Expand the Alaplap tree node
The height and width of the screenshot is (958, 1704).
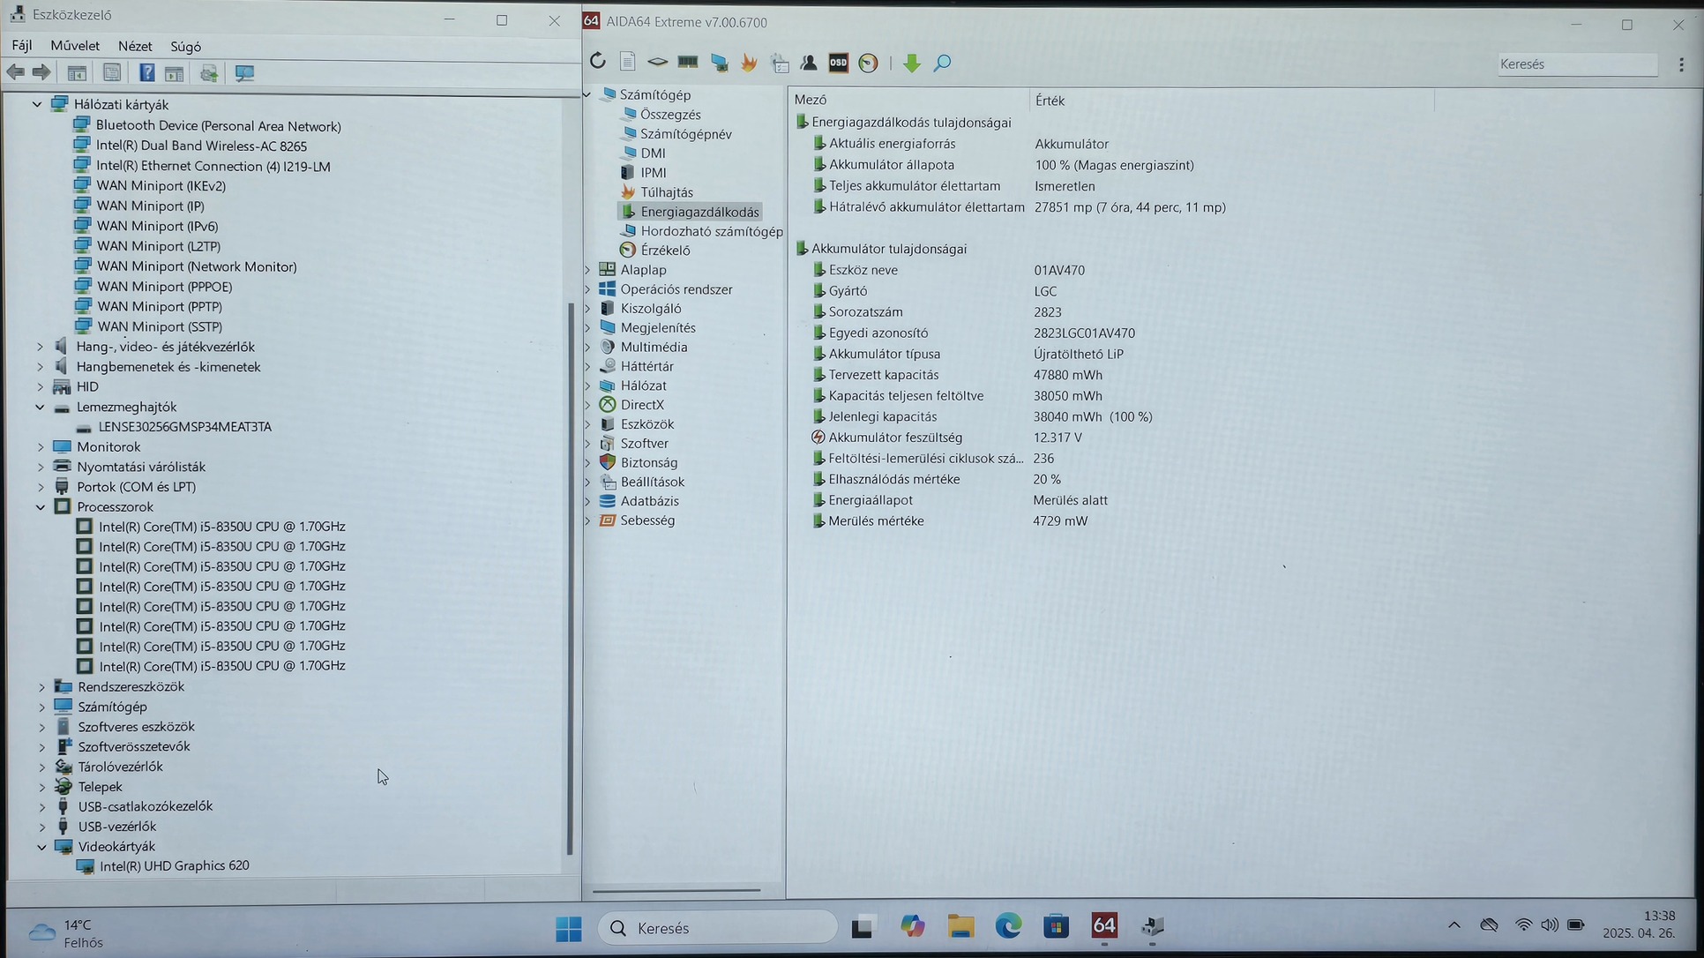[588, 270]
